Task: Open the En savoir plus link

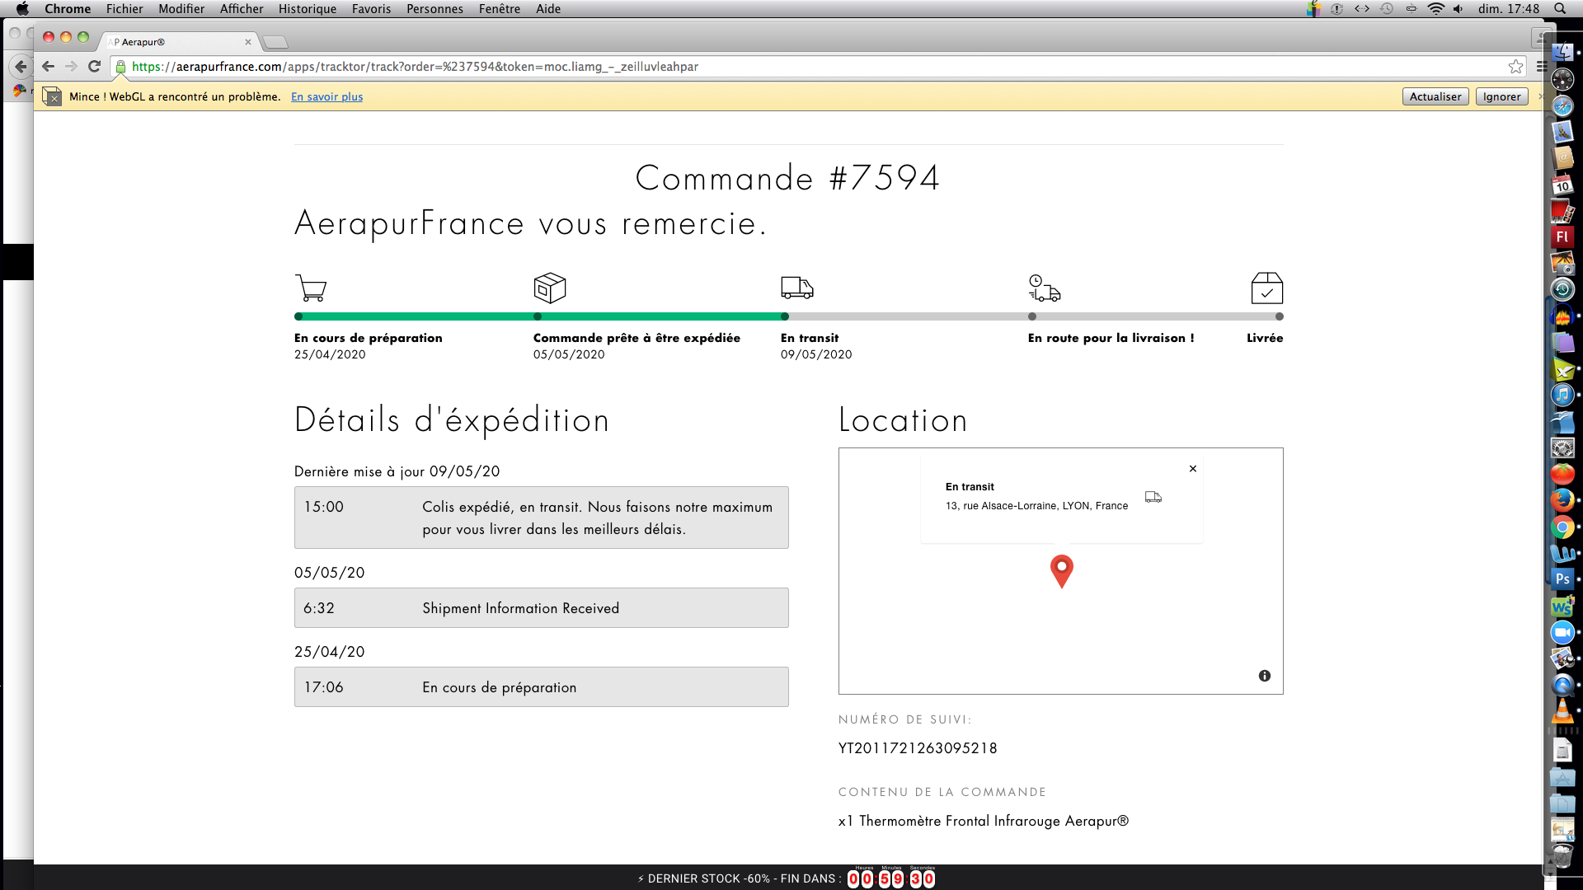Action: [x=326, y=96]
